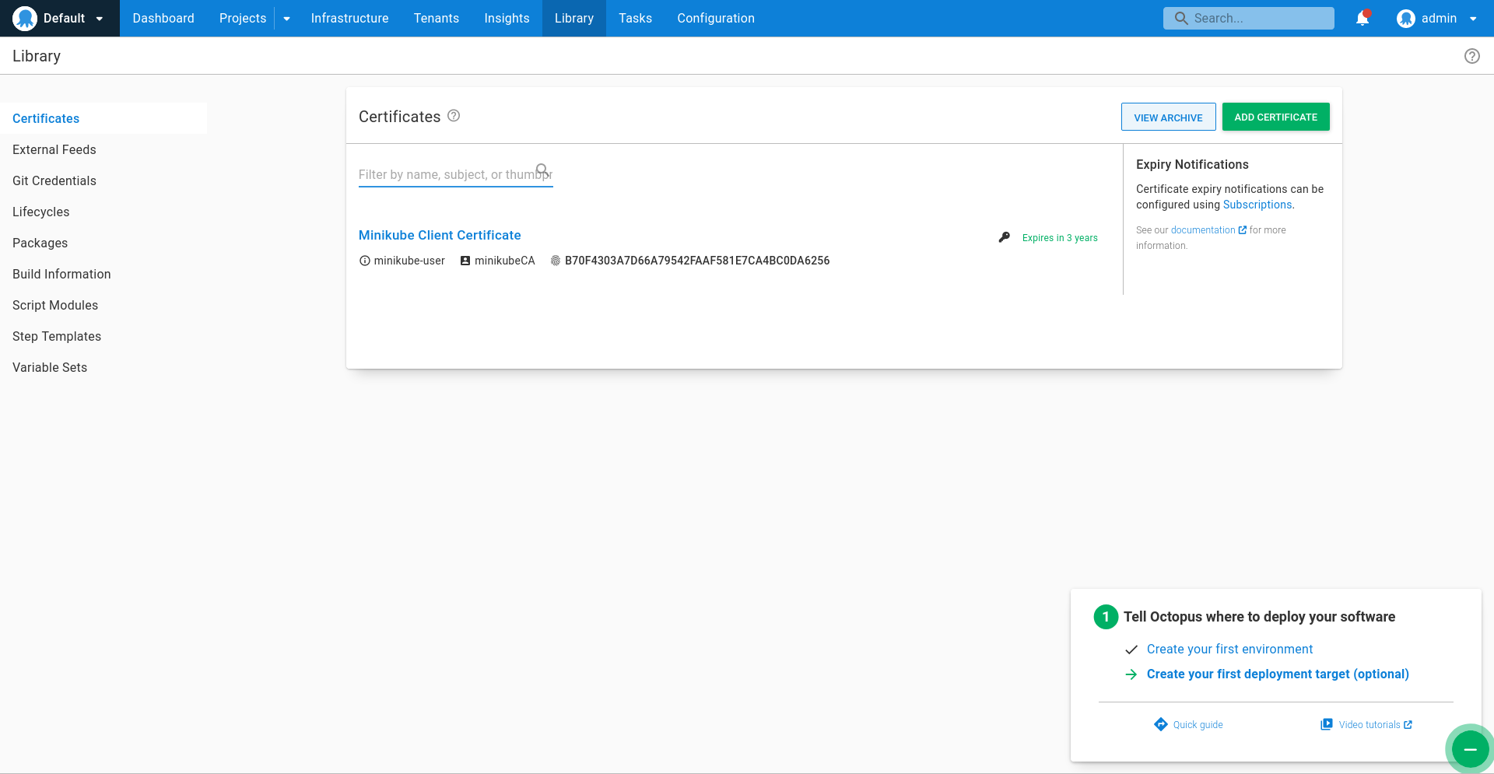Click the external link icon after Video tutorials
The height and width of the screenshot is (774, 1494).
(x=1408, y=725)
